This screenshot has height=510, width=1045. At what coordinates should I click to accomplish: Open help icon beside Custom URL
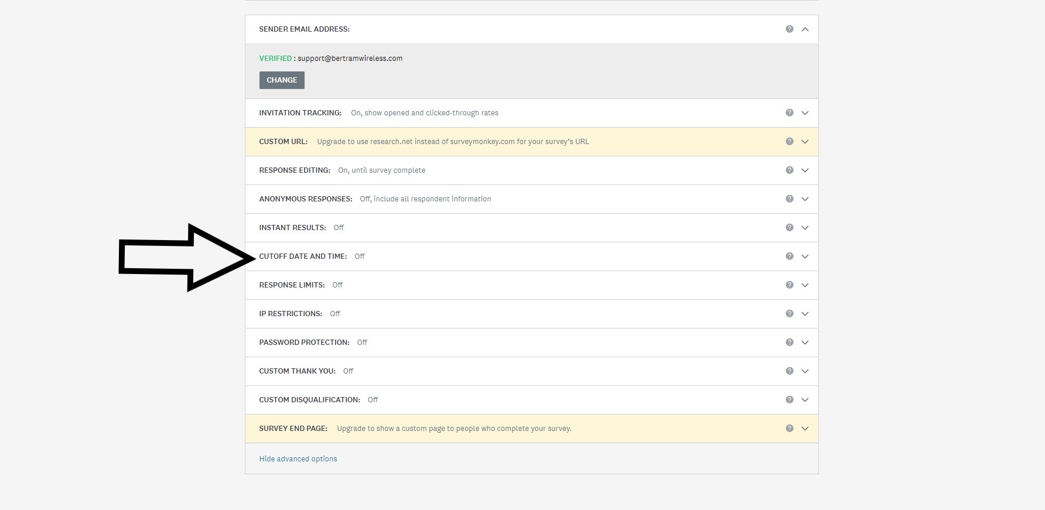pos(789,142)
